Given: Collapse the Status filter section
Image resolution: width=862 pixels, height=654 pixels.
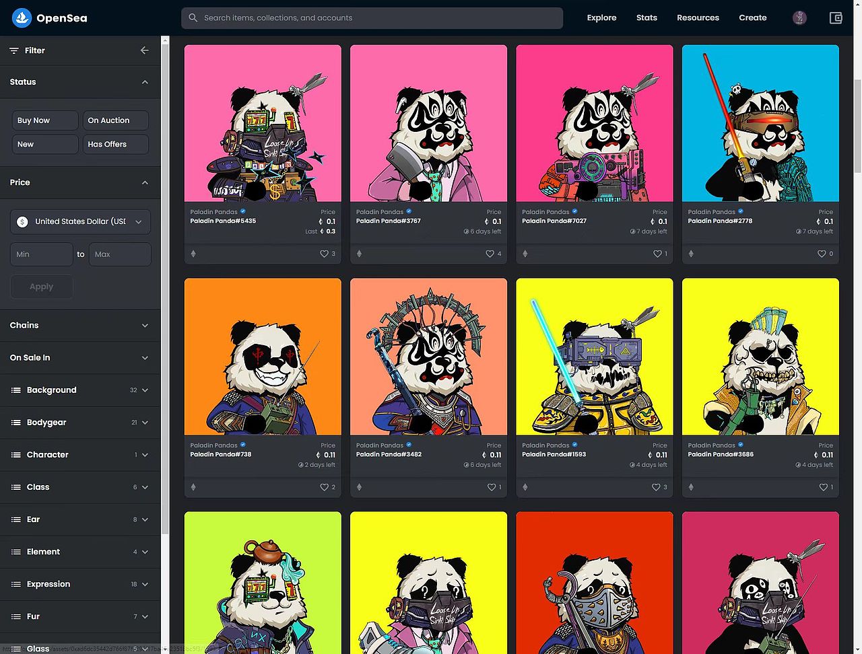Looking at the screenshot, I should [80, 82].
